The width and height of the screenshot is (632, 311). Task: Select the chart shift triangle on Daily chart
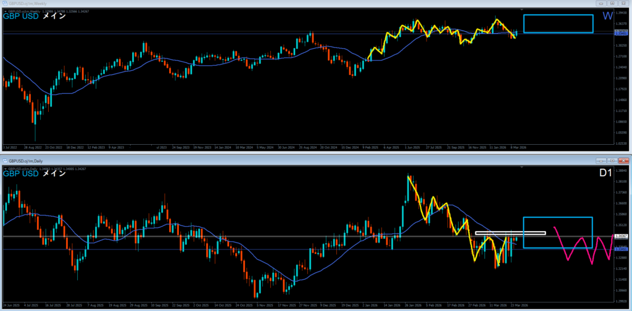click(522, 167)
